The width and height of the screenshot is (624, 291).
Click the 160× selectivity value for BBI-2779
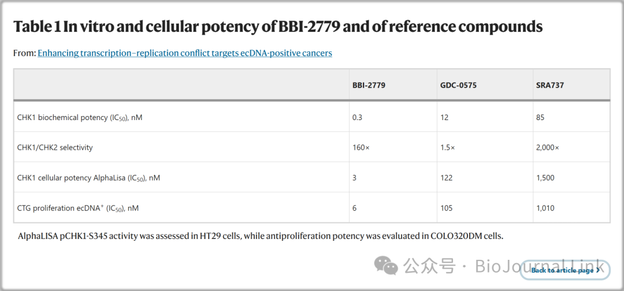pos(361,147)
